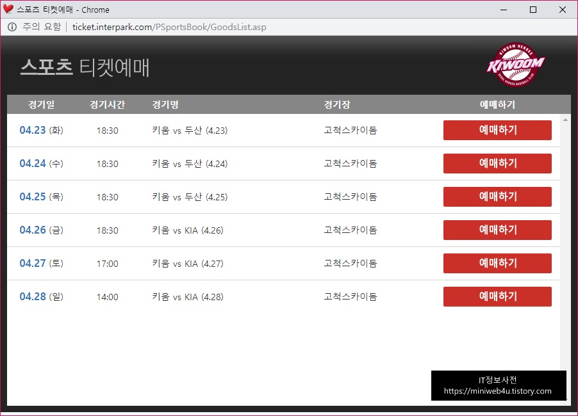
Task: Close the Chrome ticket window
Action: [x=563, y=10]
